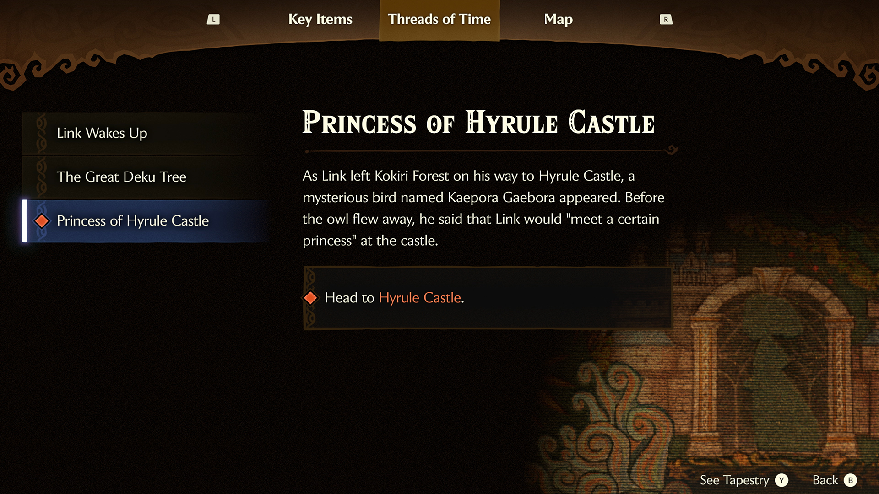Select the Princess of Hyrule Castle entry

[145, 221]
